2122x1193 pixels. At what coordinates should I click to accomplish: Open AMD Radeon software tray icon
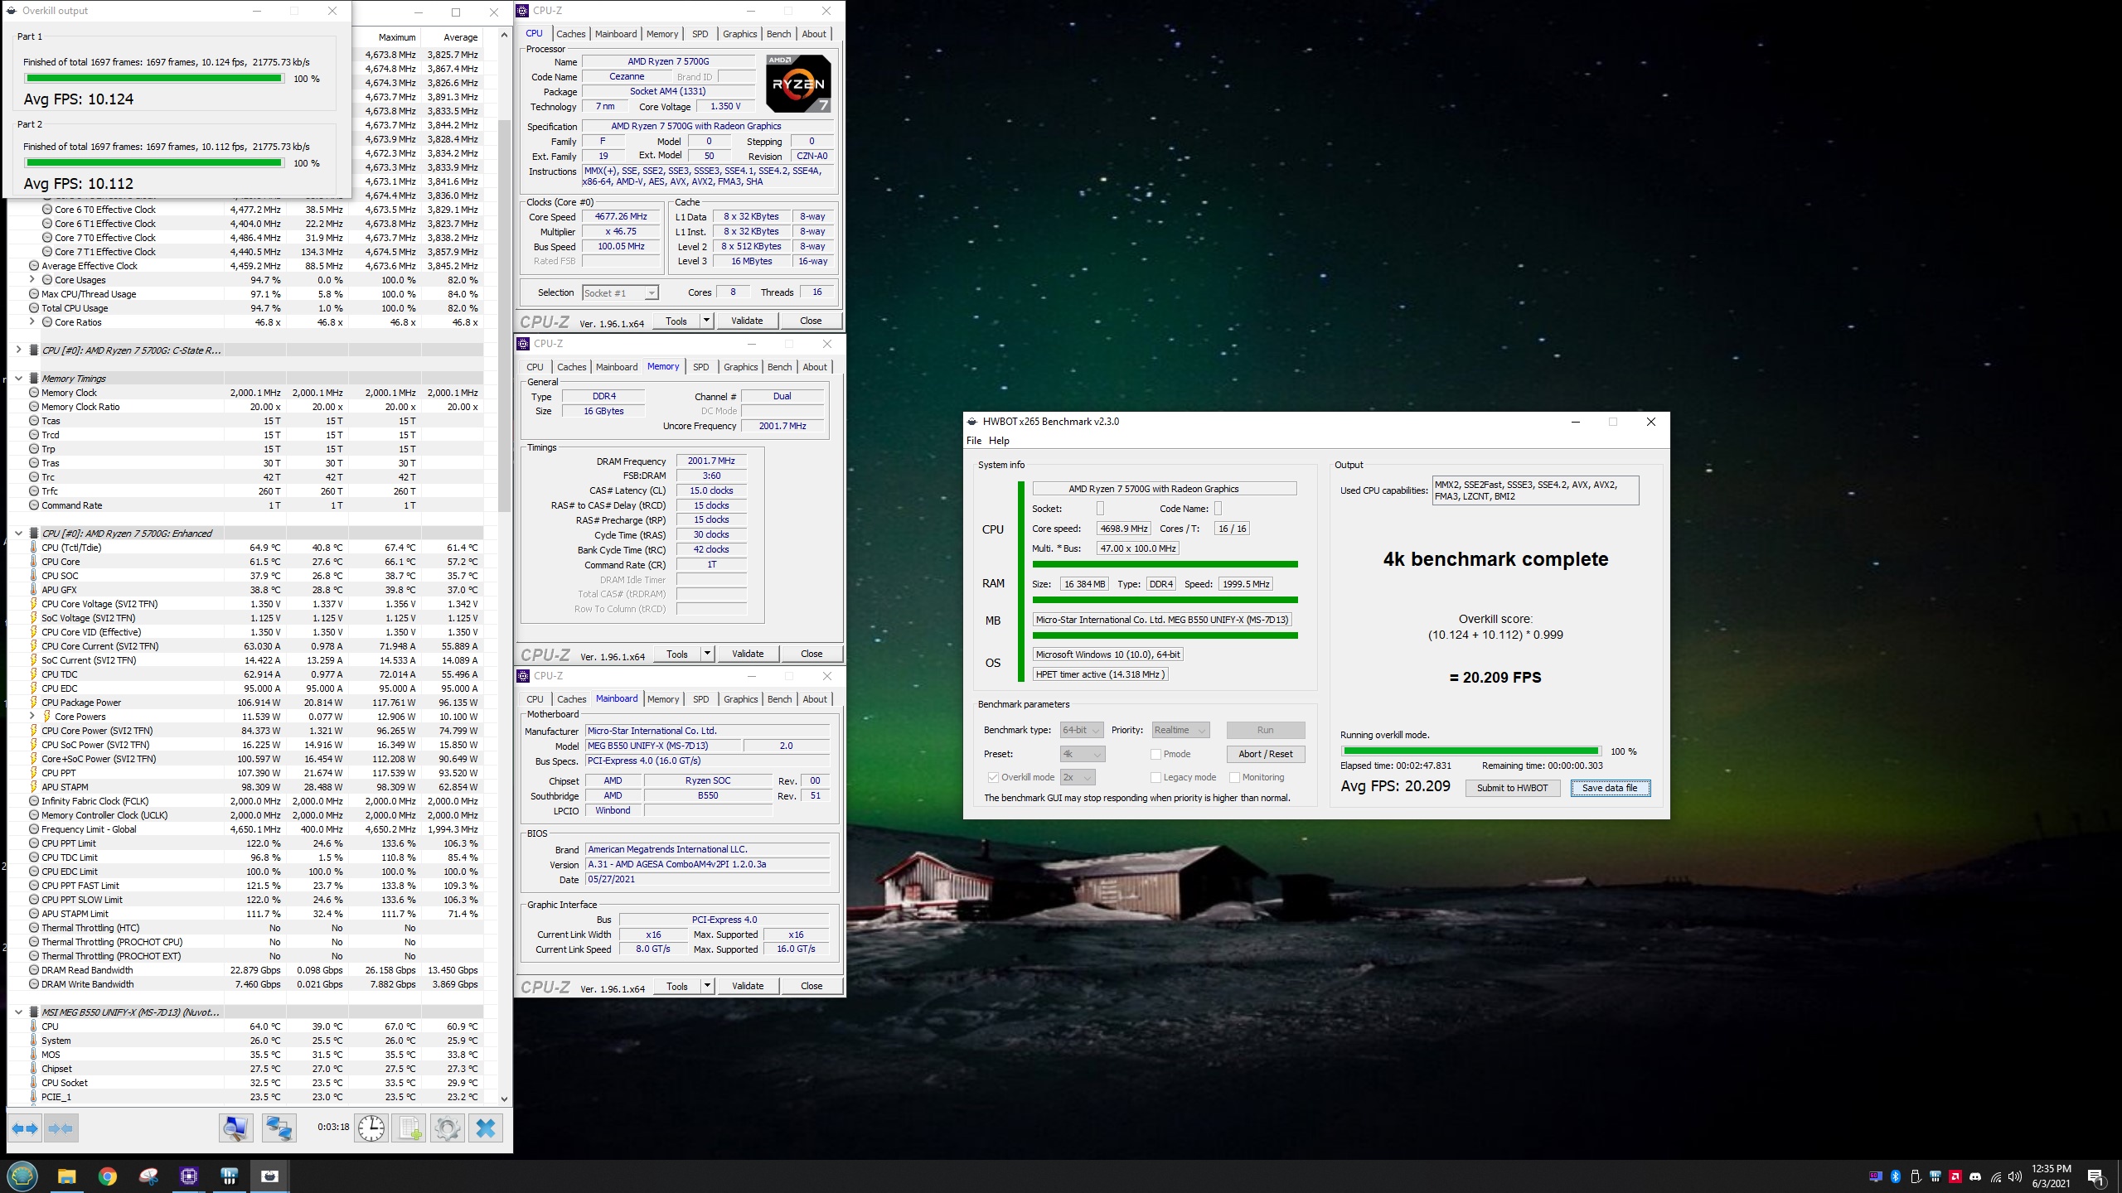pos(1955,1176)
